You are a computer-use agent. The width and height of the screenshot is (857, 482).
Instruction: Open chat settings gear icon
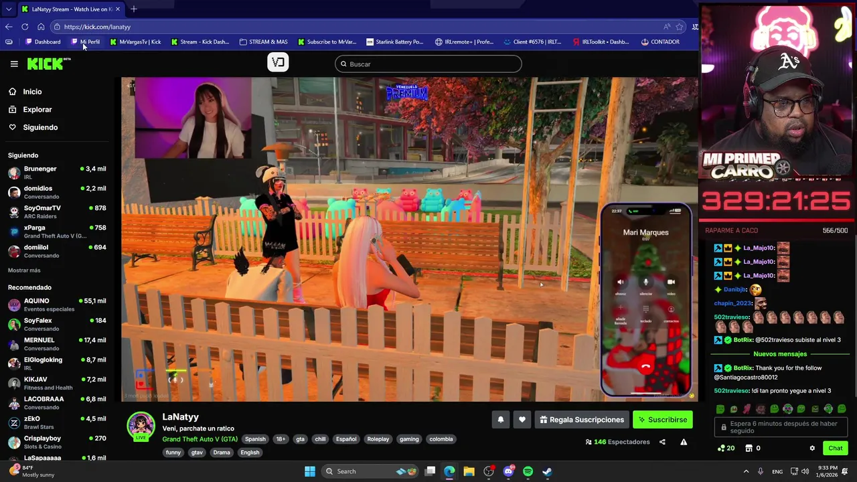pyautogui.click(x=812, y=449)
